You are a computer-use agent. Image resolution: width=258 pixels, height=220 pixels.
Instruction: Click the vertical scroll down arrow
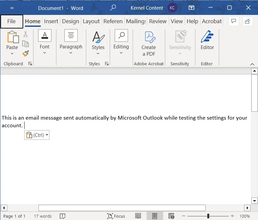(254, 201)
